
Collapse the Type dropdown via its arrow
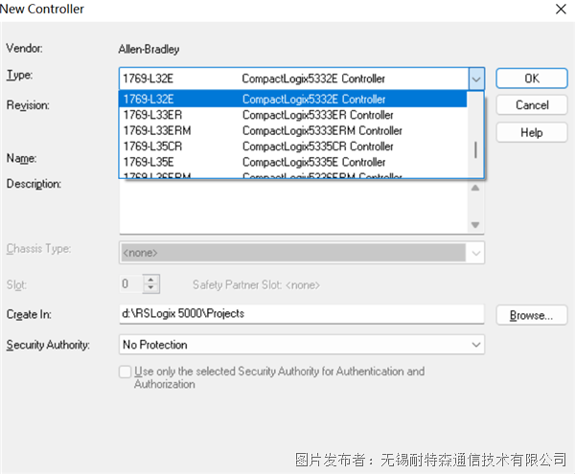click(x=476, y=79)
